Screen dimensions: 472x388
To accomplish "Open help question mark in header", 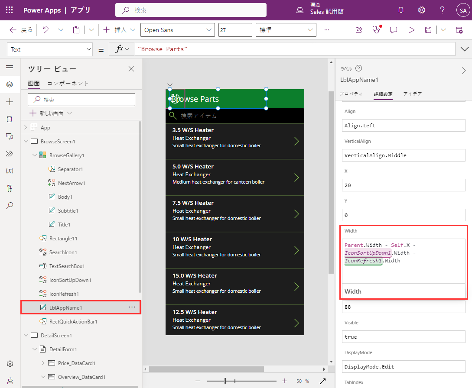I will 442,10.
